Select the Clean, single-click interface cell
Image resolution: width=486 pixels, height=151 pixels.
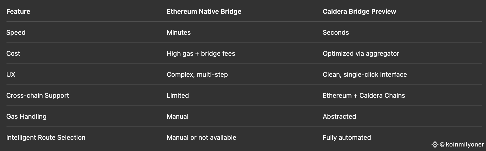coord(365,74)
